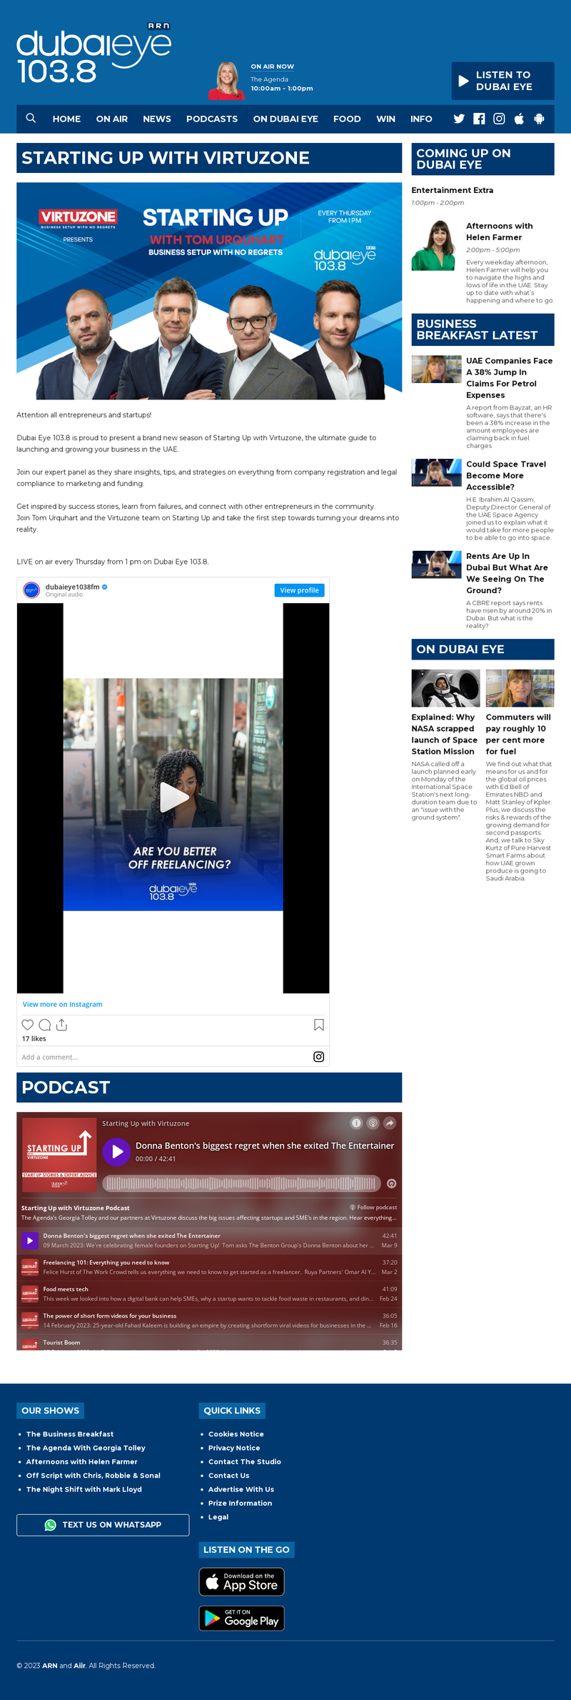
Task: Open Privacy Notice link
Action: coord(234,1447)
